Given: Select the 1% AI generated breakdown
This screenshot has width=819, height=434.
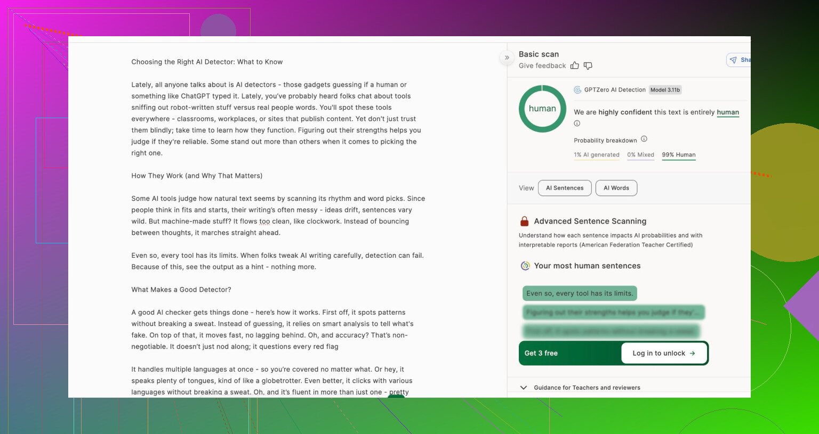Looking at the screenshot, I should [596, 155].
